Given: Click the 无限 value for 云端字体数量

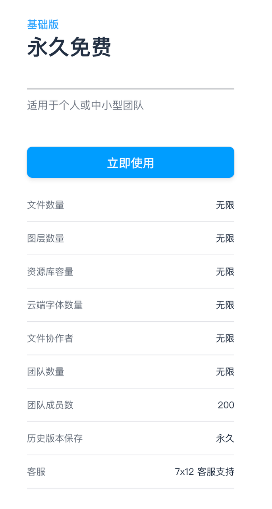Looking at the screenshot, I should click(225, 305).
